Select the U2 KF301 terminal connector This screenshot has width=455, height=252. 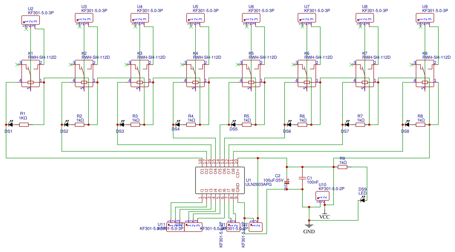(30, 20)
